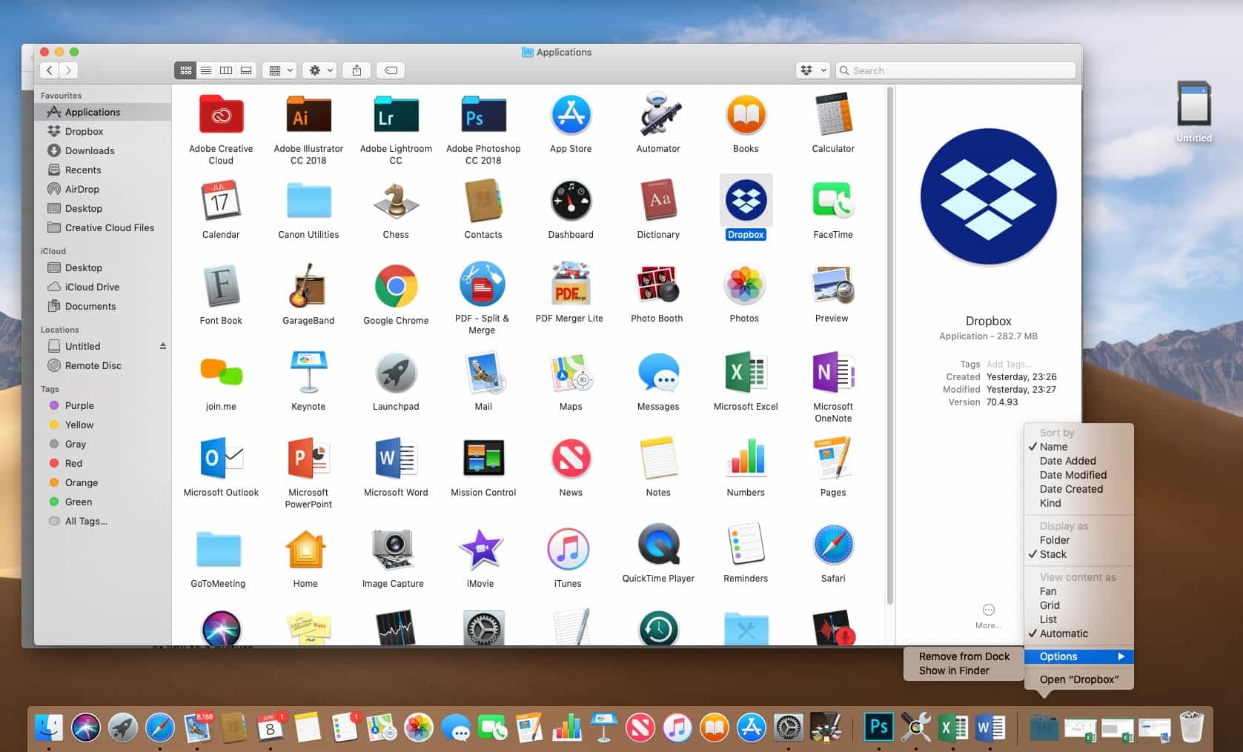Screen dimensions: 1243x752
Task: Select the FaceTime app in Finder window
Action: pos(833,201)
